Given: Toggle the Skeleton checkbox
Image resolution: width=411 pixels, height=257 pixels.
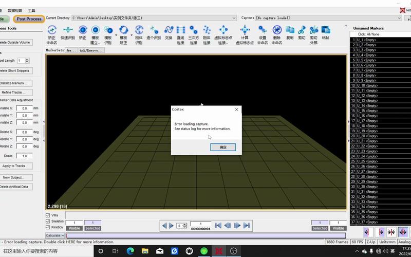Looking at the screenshot, I should [x=48, y=222].
